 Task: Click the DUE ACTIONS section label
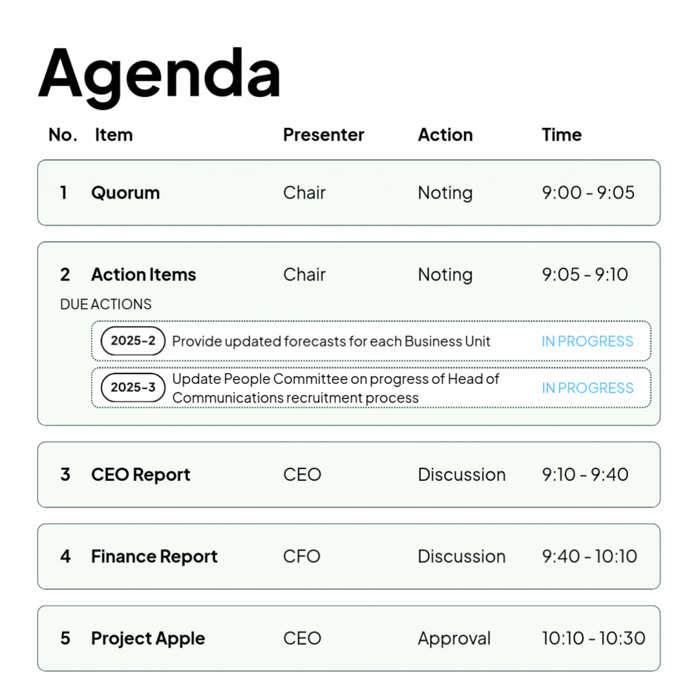coord(106,304)
